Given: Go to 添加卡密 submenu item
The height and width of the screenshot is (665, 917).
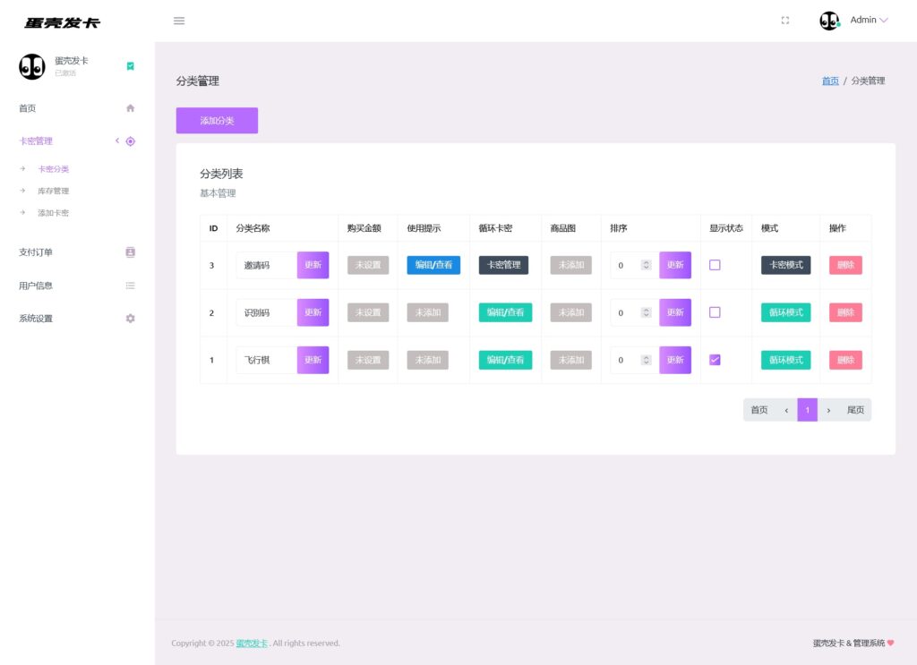Looking at the screenshot, I should [x=53, y=213].
